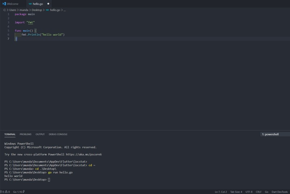
Task: Click the terminal prompt cursor input
Action: (49, 180)
